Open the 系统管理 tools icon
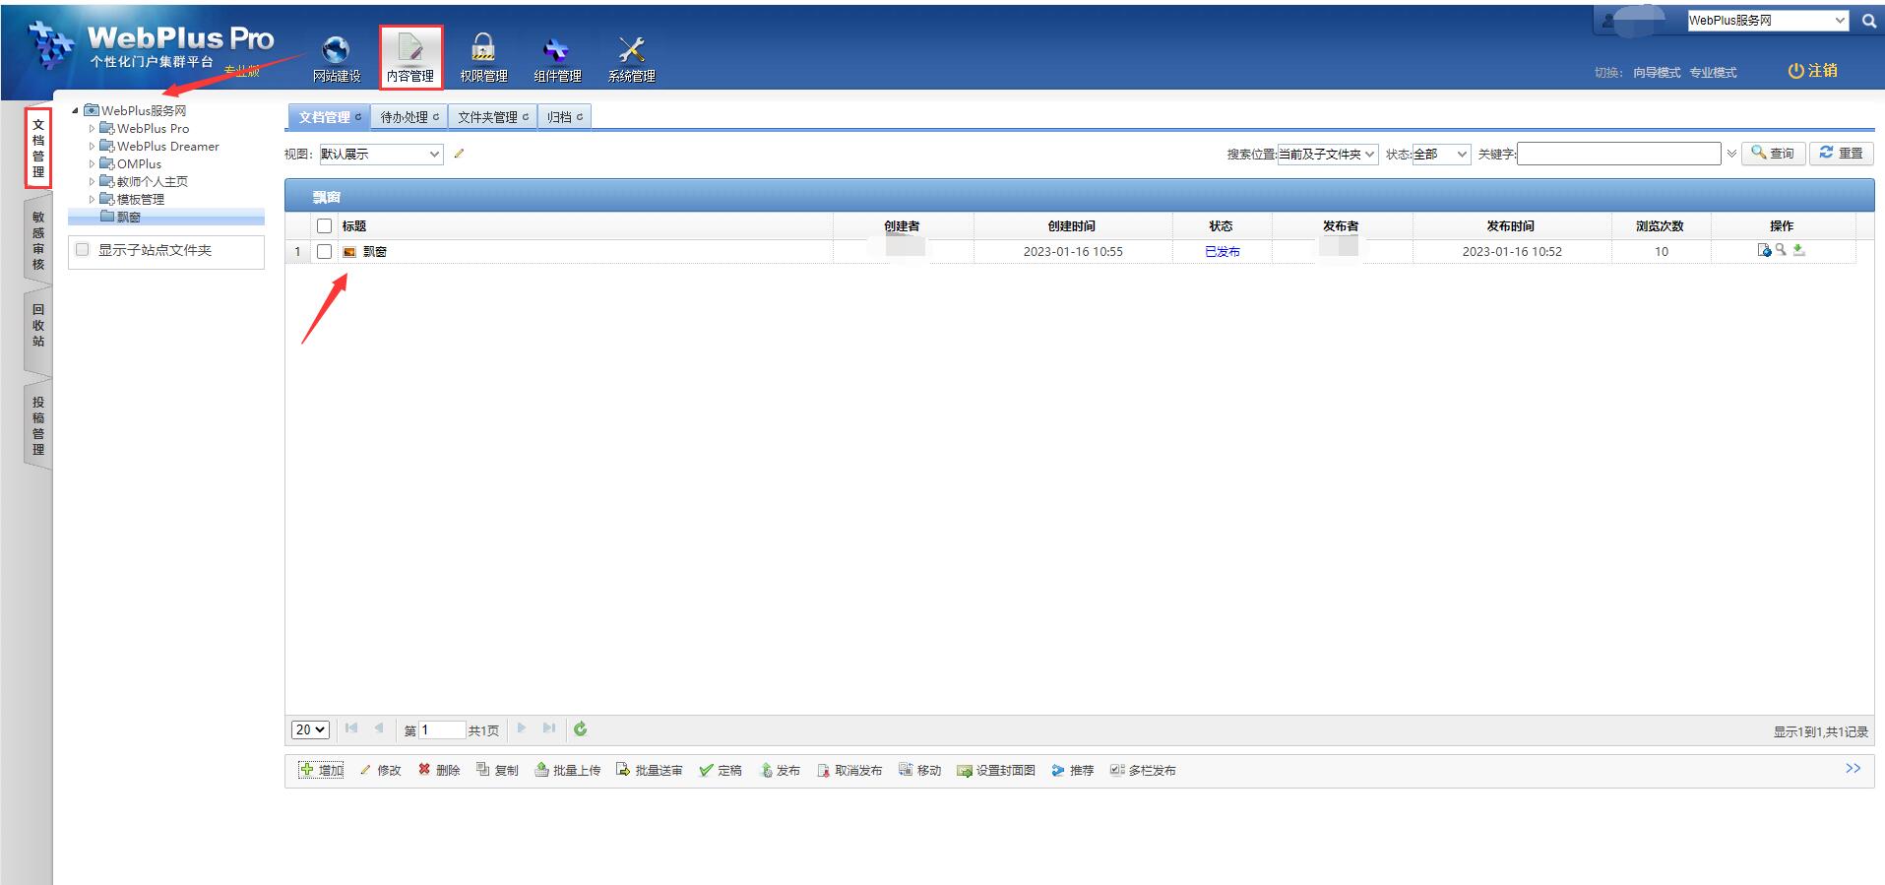Viewport: 1885px width, 885px height. [631, 49]
